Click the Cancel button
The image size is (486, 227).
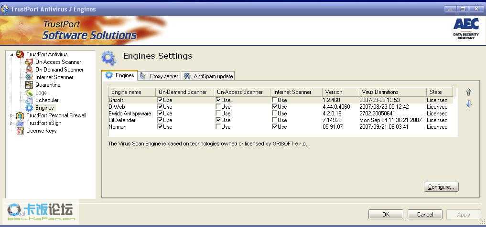[425, 214]
